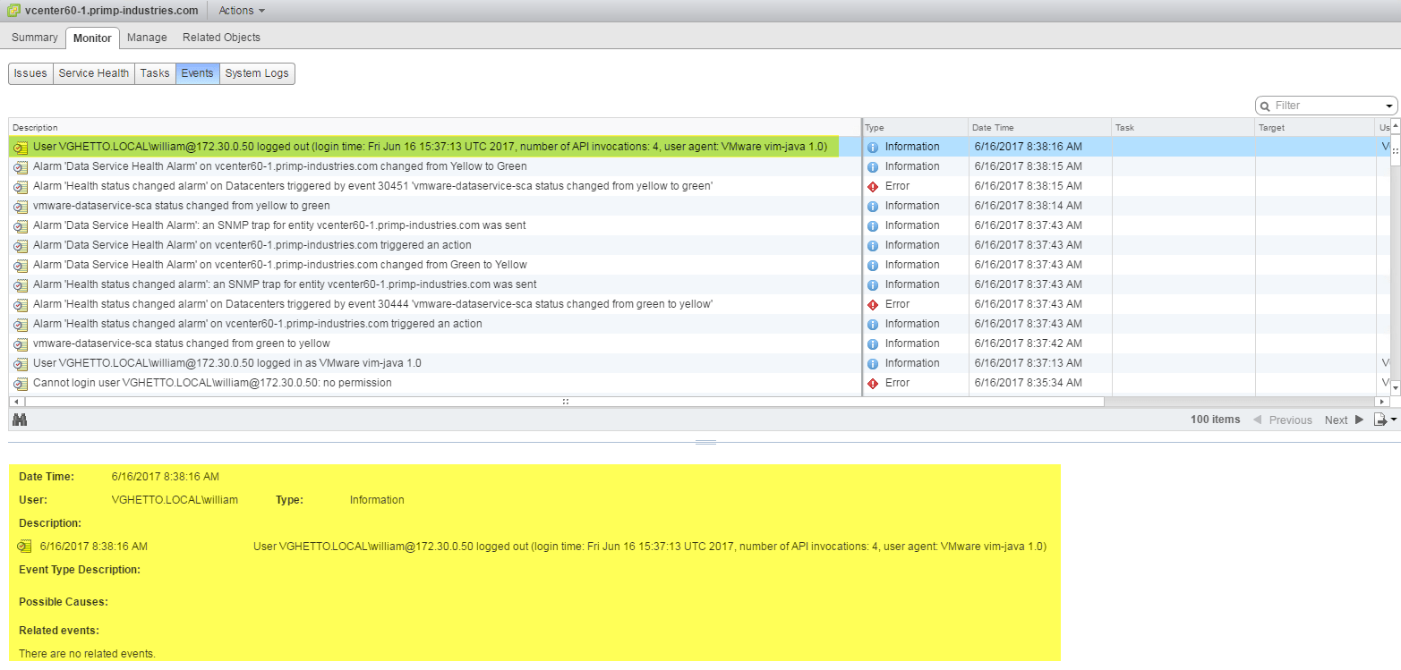Click the export list icon beside Next
The height and width of the screenshot is (670, 1401).
coord(1380,420)
